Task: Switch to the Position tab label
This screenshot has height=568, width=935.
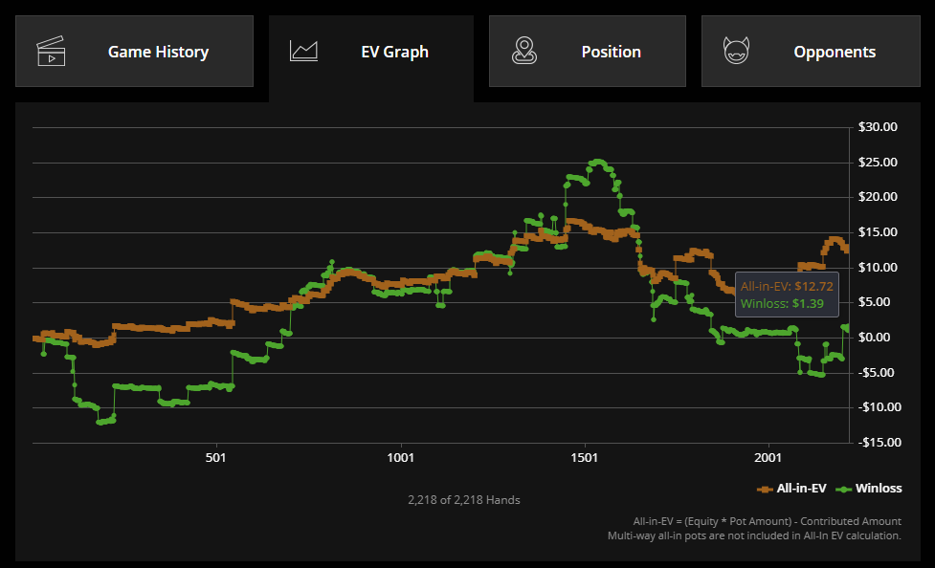Action: (612, 52)
